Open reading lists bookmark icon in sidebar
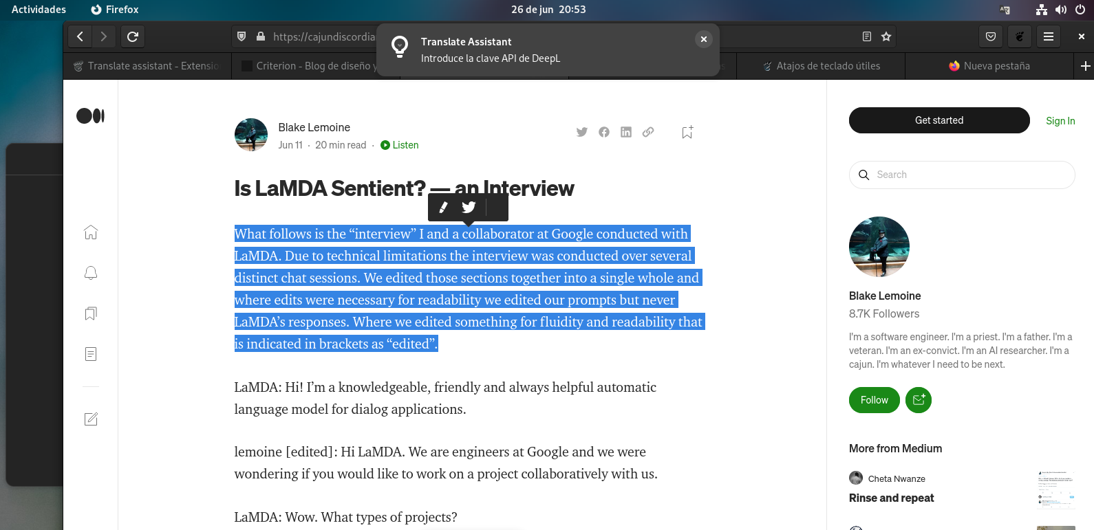Viewport: 1094px width, 530px height. pos(91,313)
